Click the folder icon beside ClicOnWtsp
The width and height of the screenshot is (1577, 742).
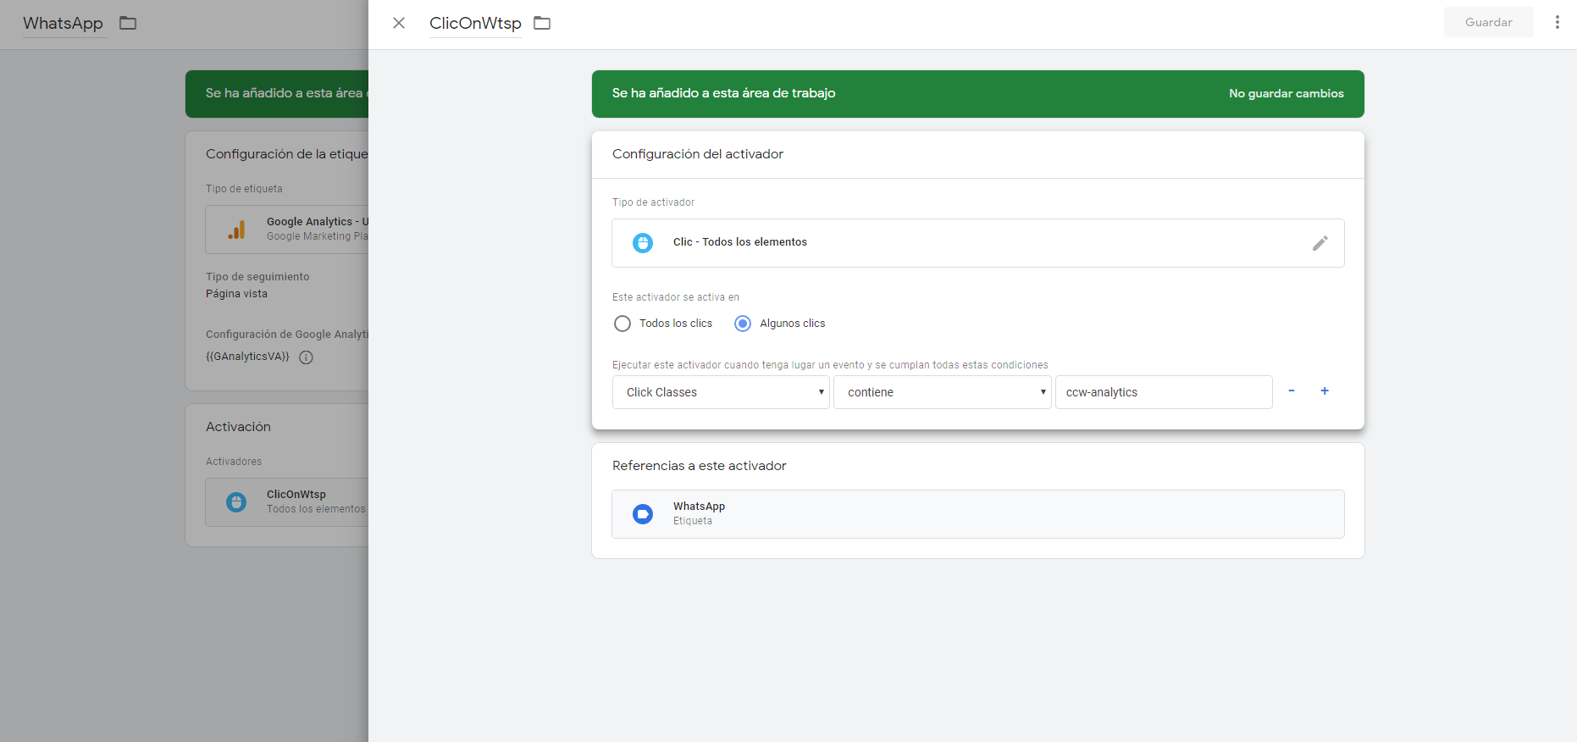click(x=542, y=23)
